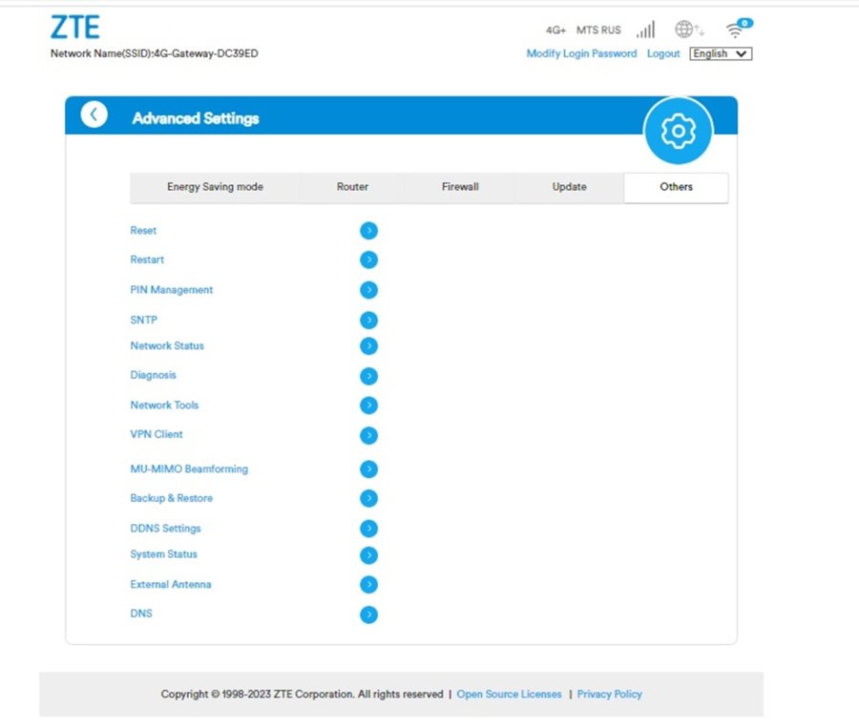
Task: Click the back arrow in Advanced Settings header
Action: tap(94, 115)
